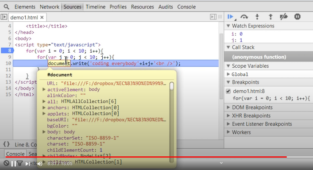This screenshot has height=170, width=313.
Task: Expand the activeElement property in popup
Action: [x=44, y=89]
